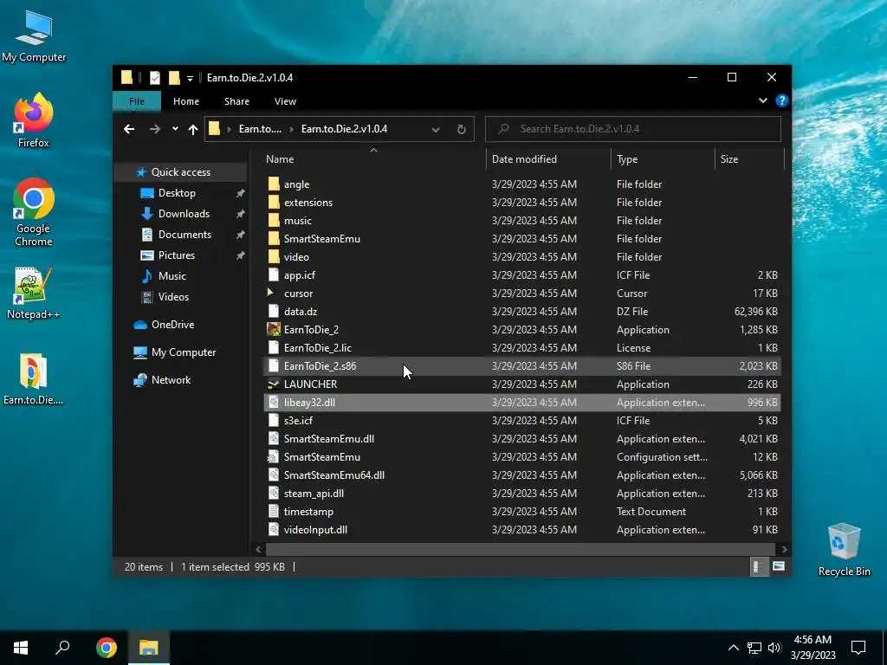Image resolution: width=887 pixels, height=665 pixels.
Task: Open address bar previous locations dropdown
Action: [x=436, y=130]
